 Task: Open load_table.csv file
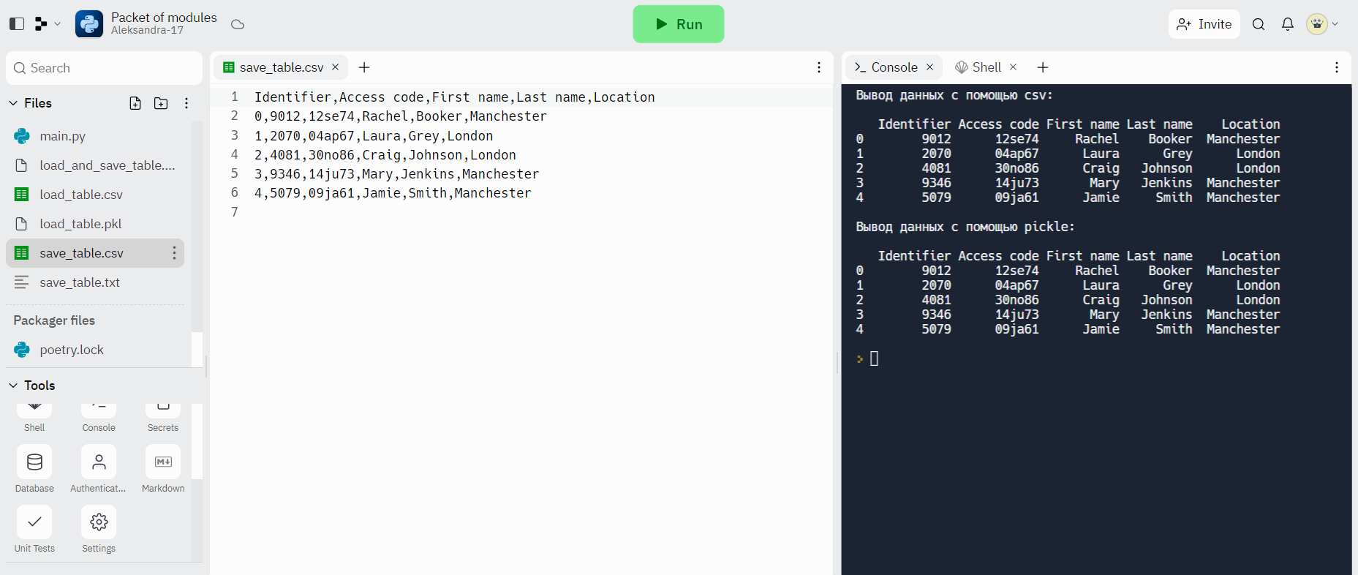(95, 195)
